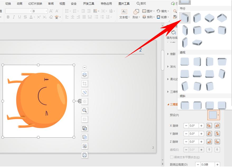Expand the 发光 glow section
Image resolution: width=232 pixels, height=167 pixels.
click(x=173, y=67)
